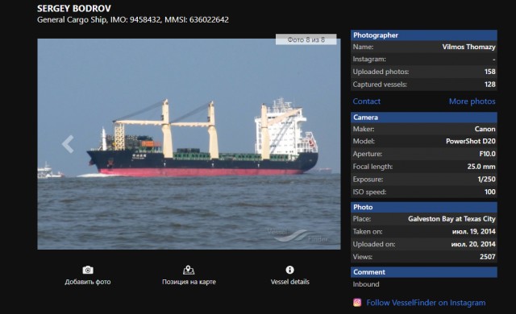
Task: Open Follow VesselFinder on Instagram link
Action: point(426,303)
